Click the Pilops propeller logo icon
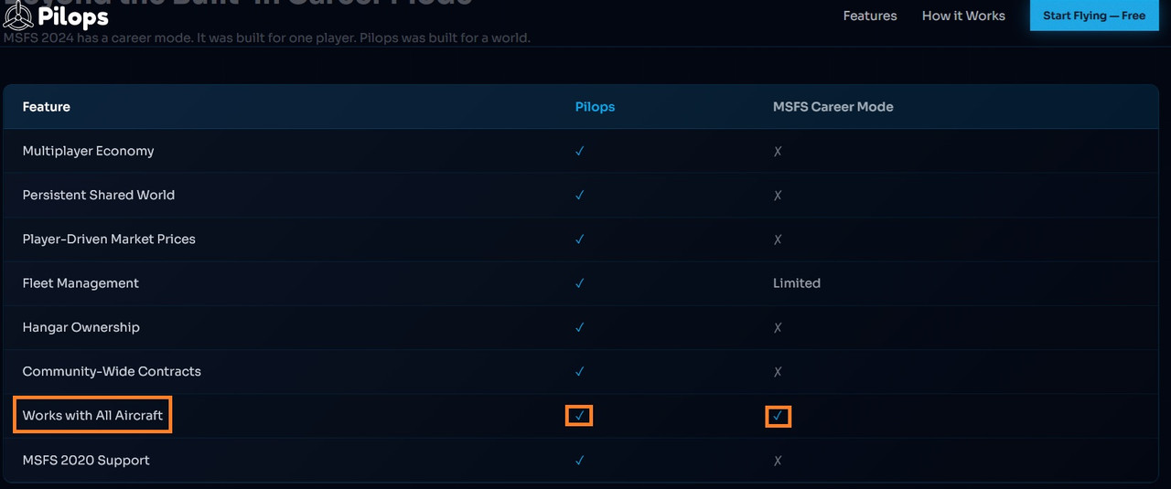This screenshot has width=1171, height=489. click(18, 16)
